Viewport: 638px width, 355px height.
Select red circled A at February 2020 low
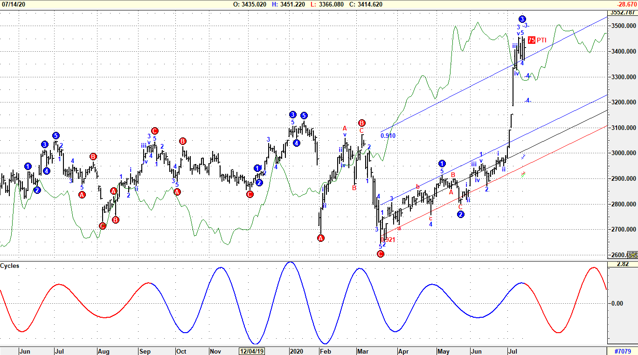[x=321, y=238]
